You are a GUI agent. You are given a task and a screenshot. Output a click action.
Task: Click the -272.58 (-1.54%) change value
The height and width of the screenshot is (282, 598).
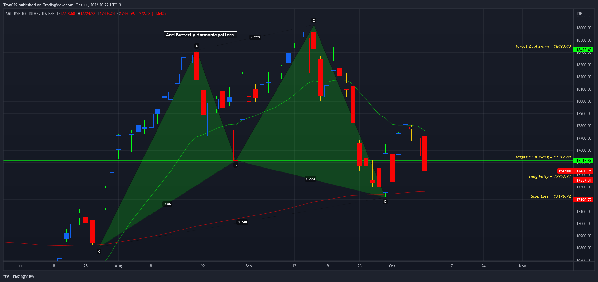click(152, 14)
